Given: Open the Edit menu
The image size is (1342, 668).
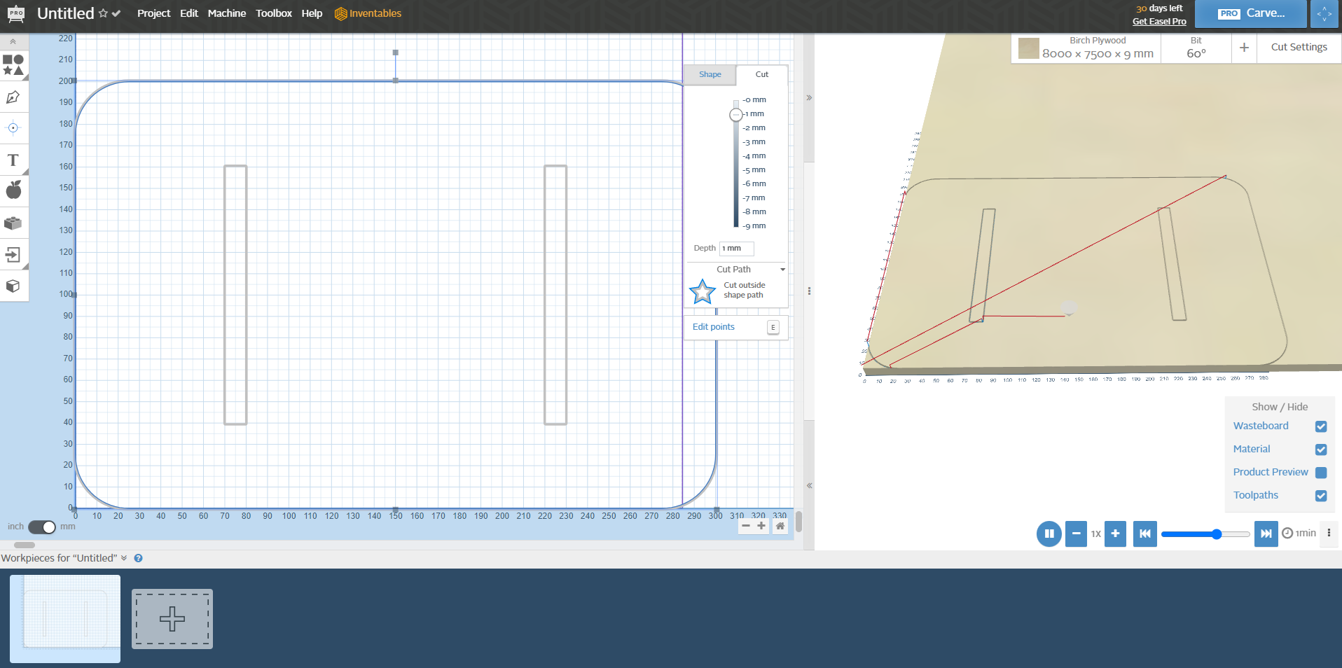Looking at the screenshot, I should [189, 13].
